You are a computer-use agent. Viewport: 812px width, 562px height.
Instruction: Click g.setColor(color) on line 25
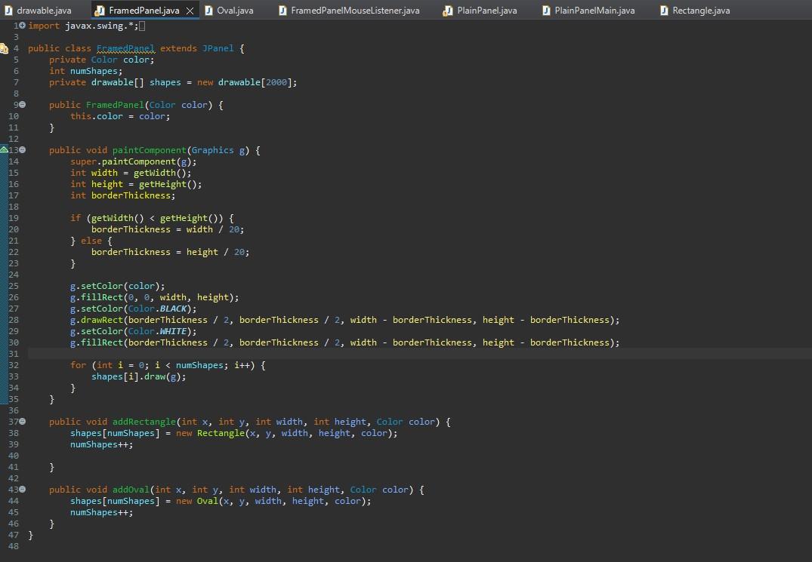coord(115,286)
